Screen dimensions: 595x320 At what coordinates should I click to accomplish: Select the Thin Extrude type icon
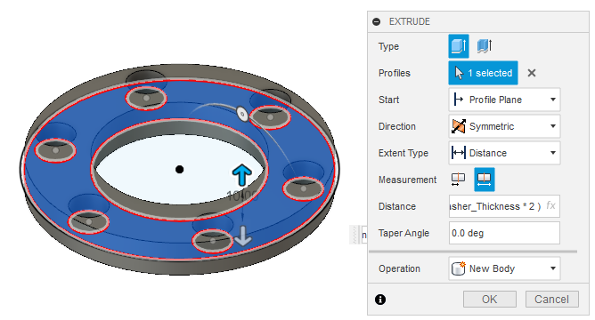click(485, 46)
